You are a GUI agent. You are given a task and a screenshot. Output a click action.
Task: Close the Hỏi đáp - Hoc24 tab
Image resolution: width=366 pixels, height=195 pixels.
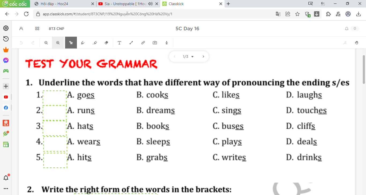click(x=93, y=4)
